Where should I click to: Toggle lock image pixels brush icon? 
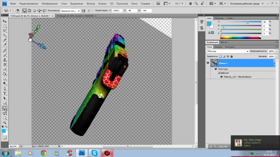pyautogui.click(x=224, y=56)
